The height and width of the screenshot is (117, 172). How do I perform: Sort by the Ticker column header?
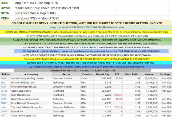point(5,74)
